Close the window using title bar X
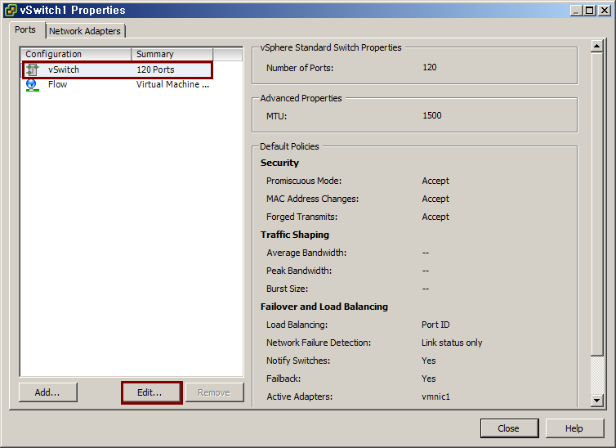 coord(605,10)
